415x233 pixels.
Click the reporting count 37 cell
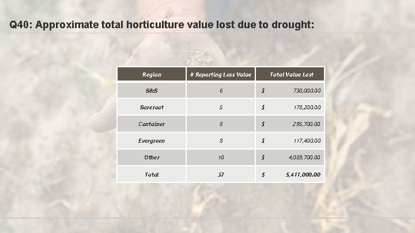[221, 174]
